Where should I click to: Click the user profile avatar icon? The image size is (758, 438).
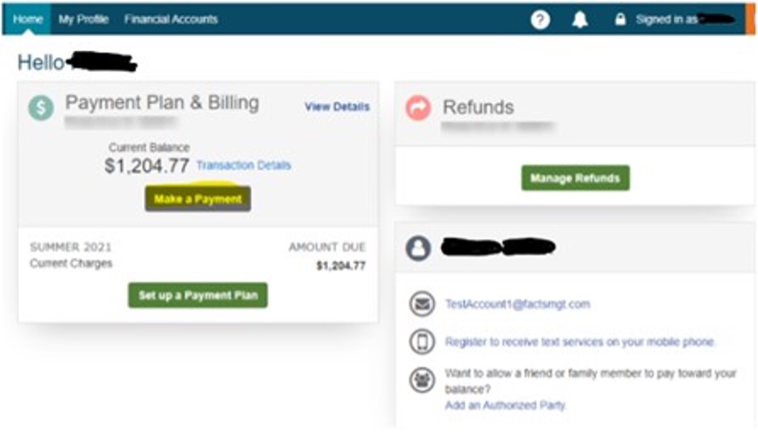click(418, 248)
